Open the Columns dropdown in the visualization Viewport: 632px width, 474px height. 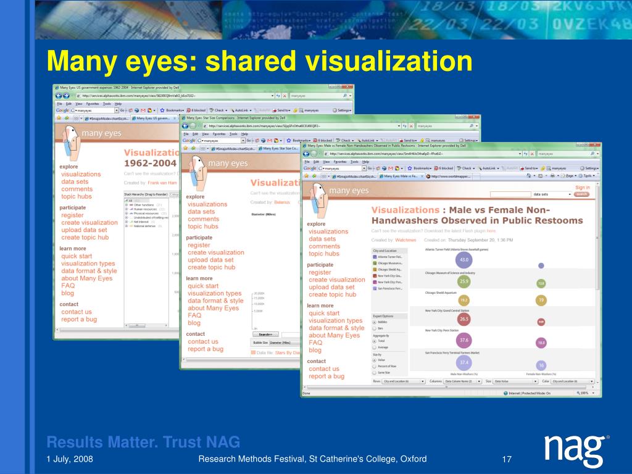462,381
